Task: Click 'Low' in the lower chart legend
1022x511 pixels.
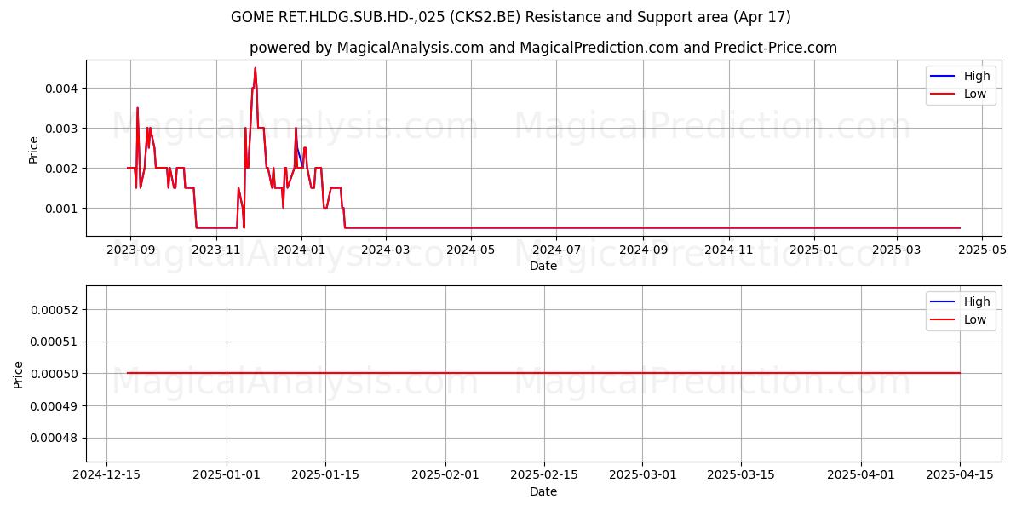Action: pos(975,319)
